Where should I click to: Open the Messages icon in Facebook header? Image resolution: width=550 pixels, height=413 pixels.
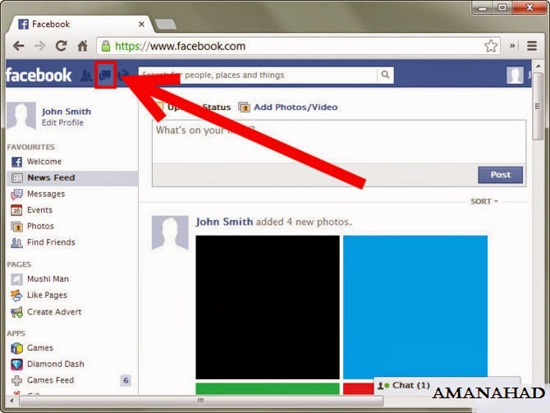tap(105, 75)
